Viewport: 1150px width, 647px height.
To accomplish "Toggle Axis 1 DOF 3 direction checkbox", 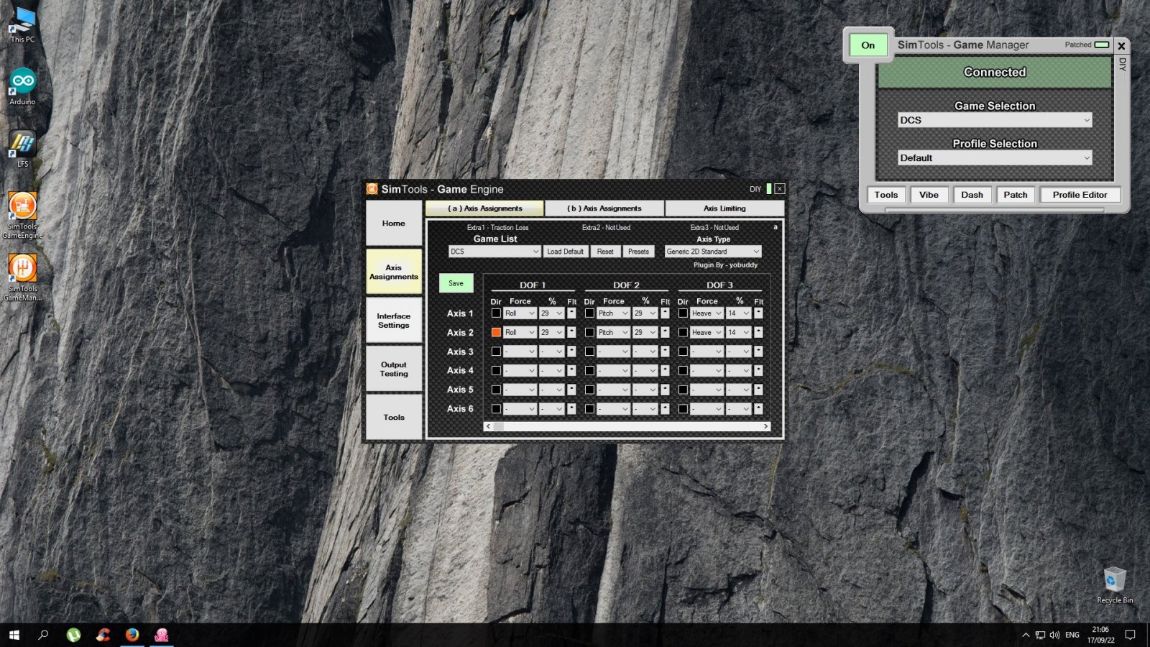I will [x=683, y=313].
